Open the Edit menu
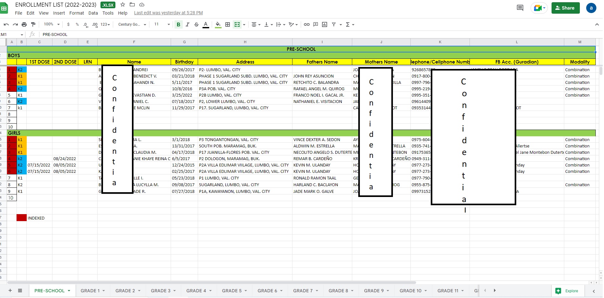Image resolution: width=604 pixels, height=298 pixels. [31, 13]
